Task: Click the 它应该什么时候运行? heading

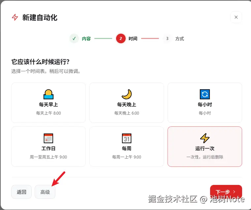Action: [40, 62]
